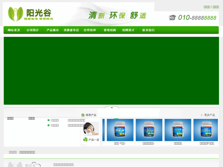The height and width of the screenshot is (167, 223).
Task: Click the 010-88888888 phone number
Action: (x=197, y=18)
